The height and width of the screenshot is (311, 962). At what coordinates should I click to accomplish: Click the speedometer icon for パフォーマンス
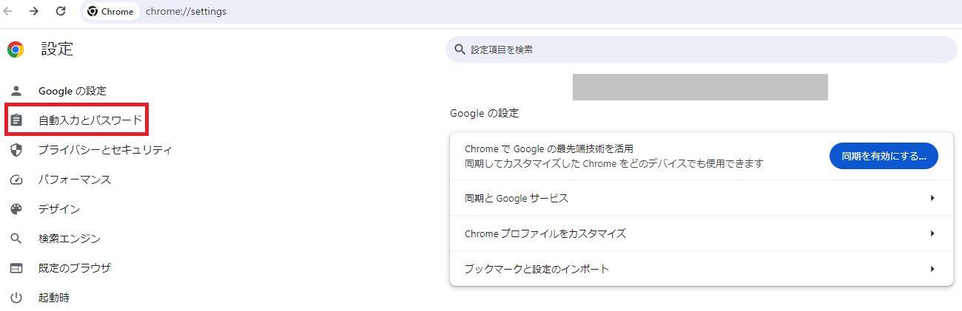tap(16, 180)
